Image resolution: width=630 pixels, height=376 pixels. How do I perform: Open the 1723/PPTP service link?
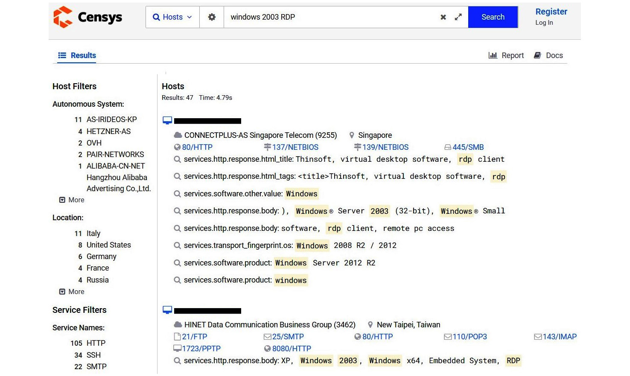[x=201, y=349]
